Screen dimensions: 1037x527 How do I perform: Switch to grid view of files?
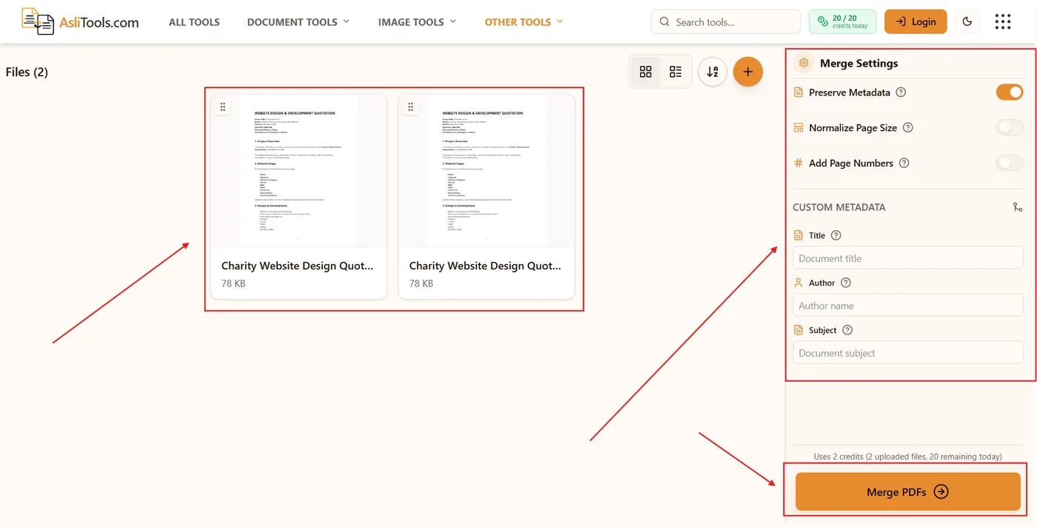click(646, 72)
